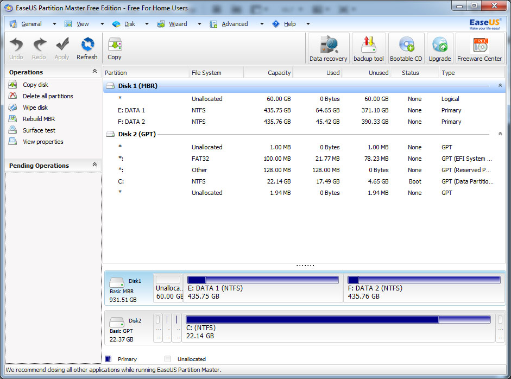Screen dimensions: 511x379
Task: Click the Rebuild MBR operation link
Action: tap(39, 119)
